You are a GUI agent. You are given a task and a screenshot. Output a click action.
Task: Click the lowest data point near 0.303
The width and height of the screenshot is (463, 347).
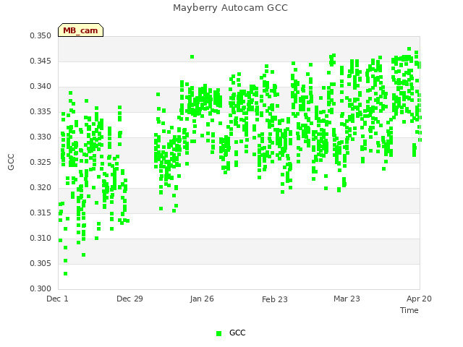point(66,274)
